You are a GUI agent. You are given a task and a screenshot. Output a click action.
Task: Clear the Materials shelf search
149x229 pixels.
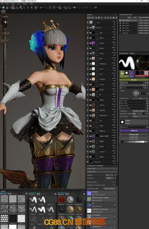(82, 194)
